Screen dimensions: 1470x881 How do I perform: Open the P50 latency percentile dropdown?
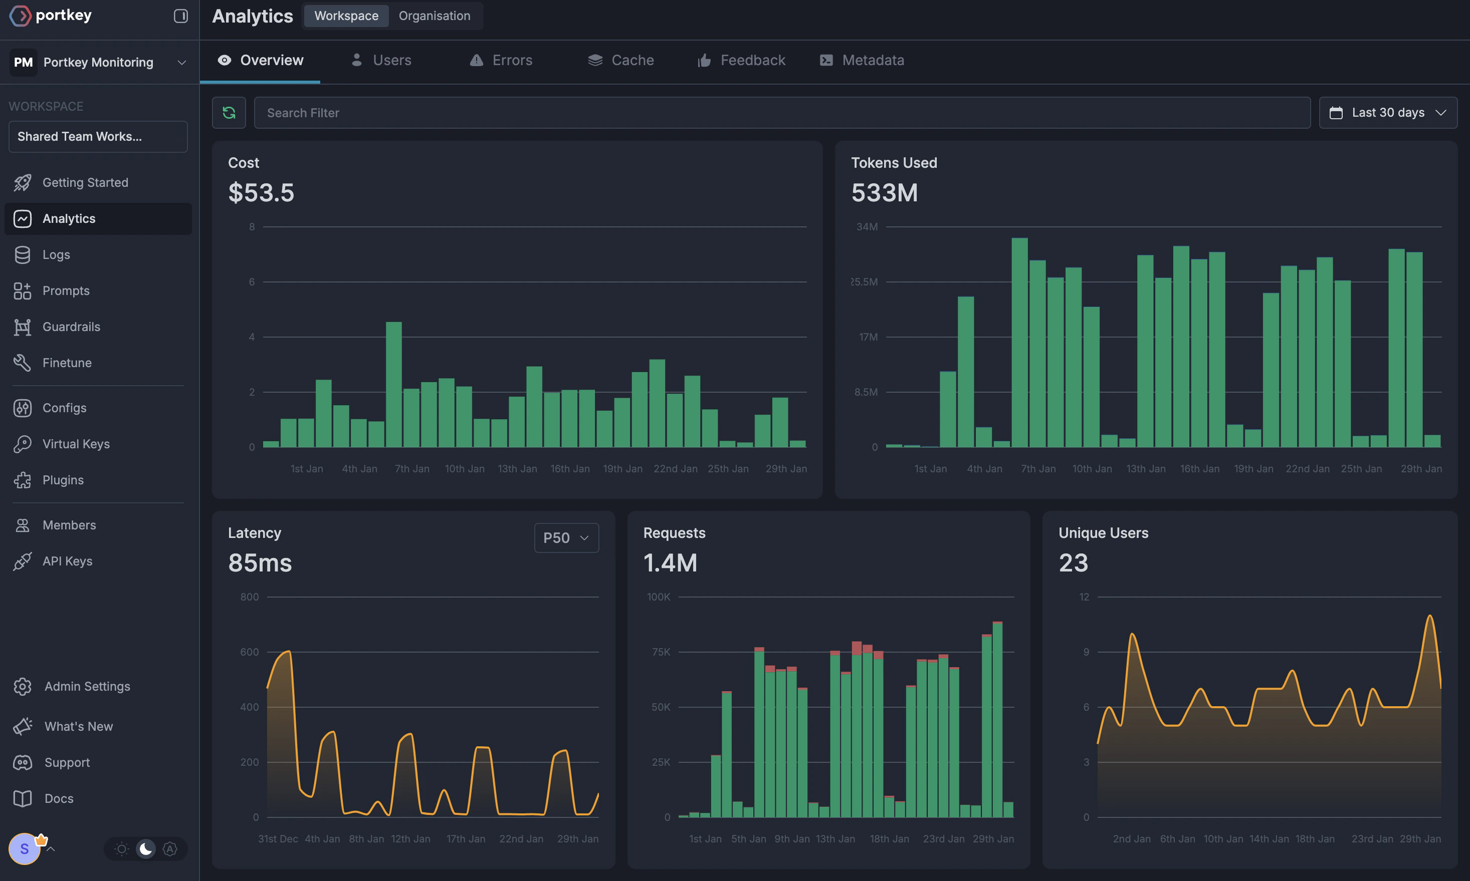click(566, 538)
